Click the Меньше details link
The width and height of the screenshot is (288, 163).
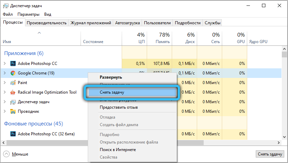20,154
